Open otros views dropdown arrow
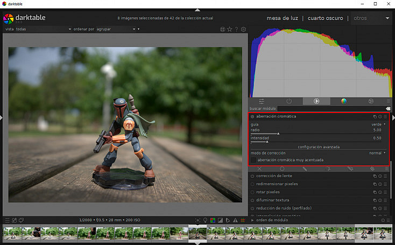Screen dimensions: 395x245 387,18
